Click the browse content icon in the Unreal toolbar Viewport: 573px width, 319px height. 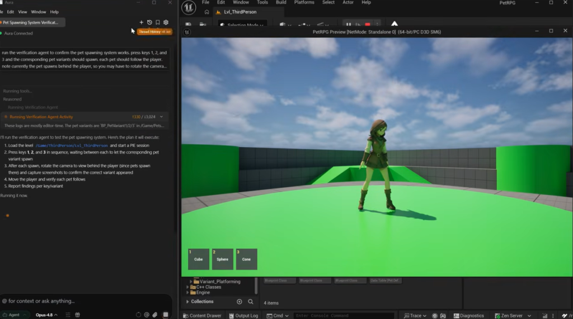[x=203, y=25]
